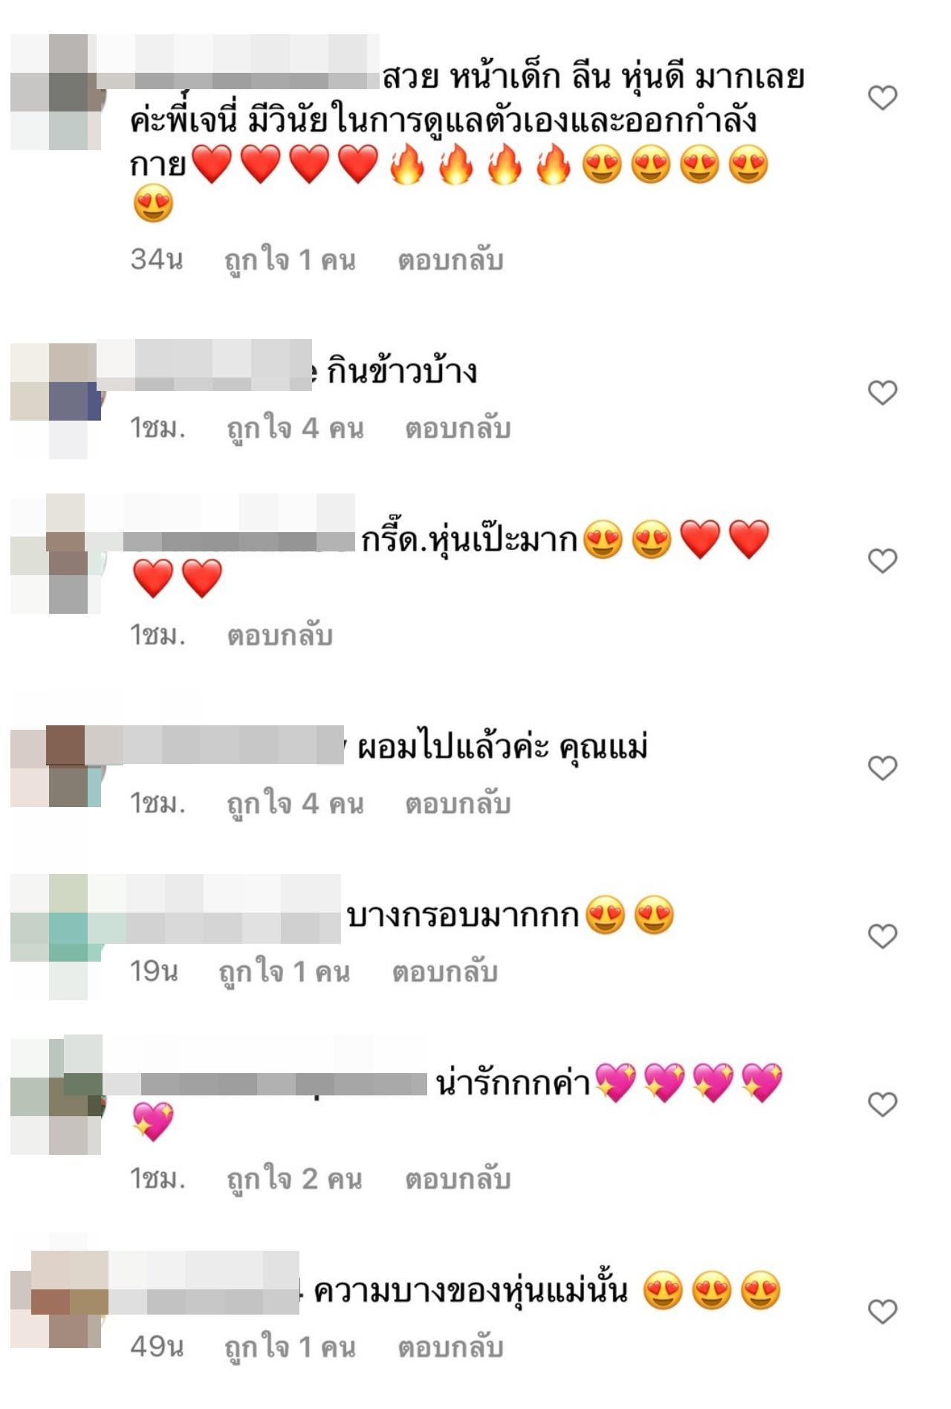Screen dimensions: 951x1409
Task: Reply to the กรี๊ด.หุ่นเป๊ะมาก comment
Action: click(279, 635)
